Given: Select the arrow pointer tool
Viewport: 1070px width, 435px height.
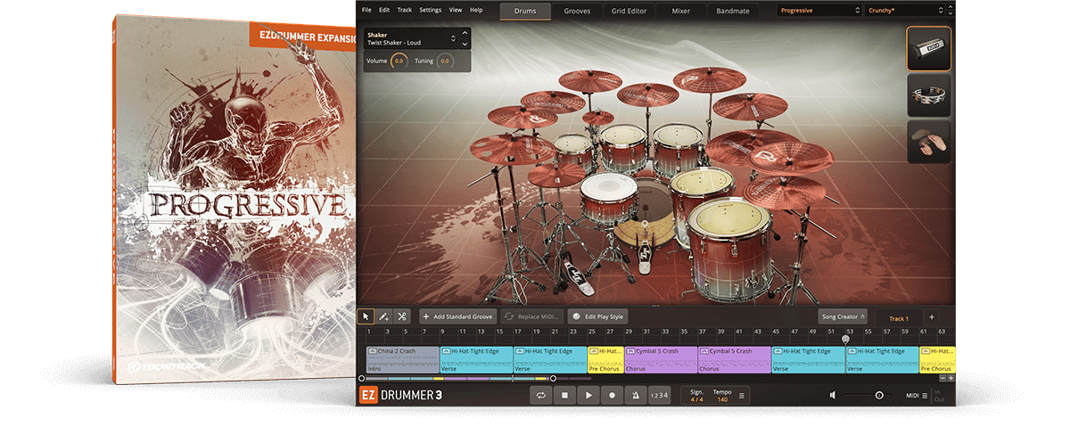Looking at the screenshot, I should [x=366, y=316].
